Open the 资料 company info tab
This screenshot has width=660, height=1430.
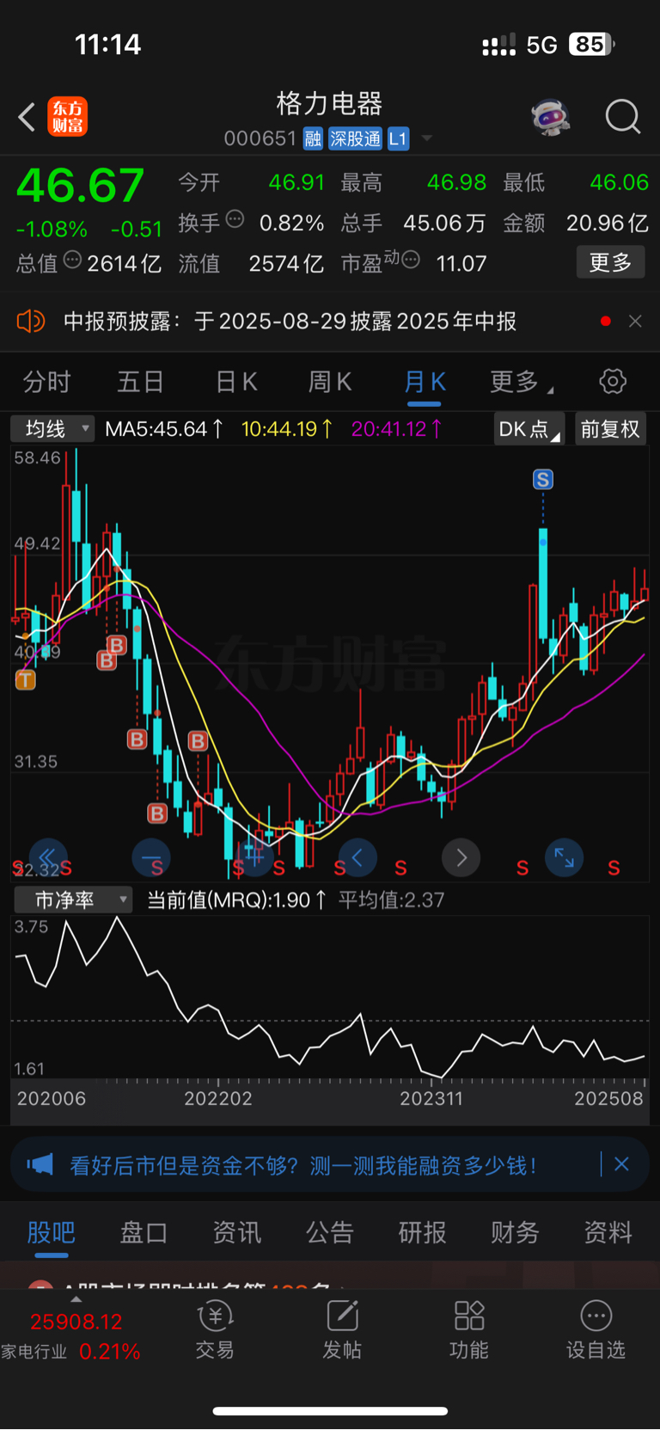(x=608, y=1232)
